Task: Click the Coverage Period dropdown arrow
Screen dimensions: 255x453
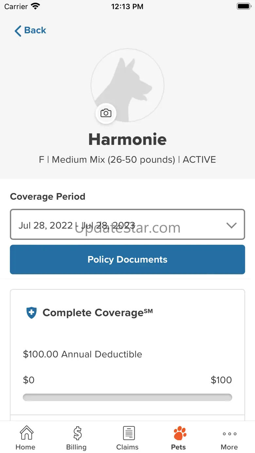Action: click(231, 225)
